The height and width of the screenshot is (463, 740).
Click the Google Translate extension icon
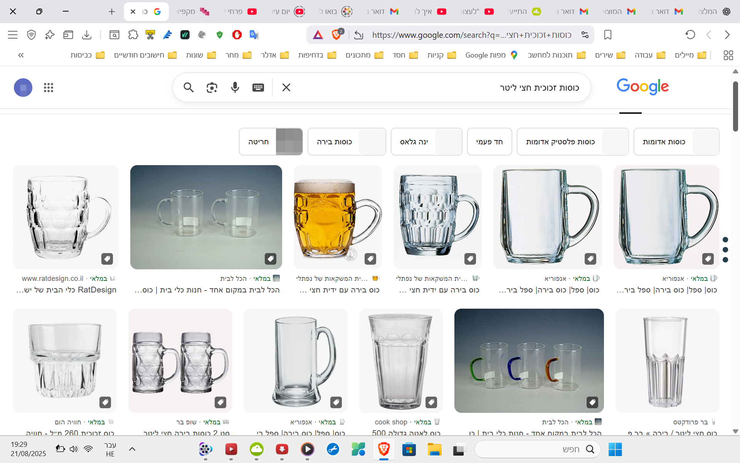point(254,35)
